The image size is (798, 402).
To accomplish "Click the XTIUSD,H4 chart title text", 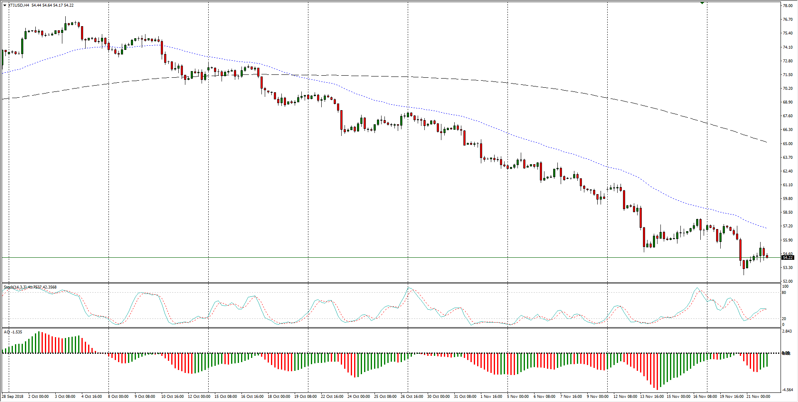I will click(x=19, y=5).
